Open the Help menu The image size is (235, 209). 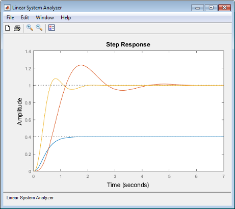(x=66, y=17)
